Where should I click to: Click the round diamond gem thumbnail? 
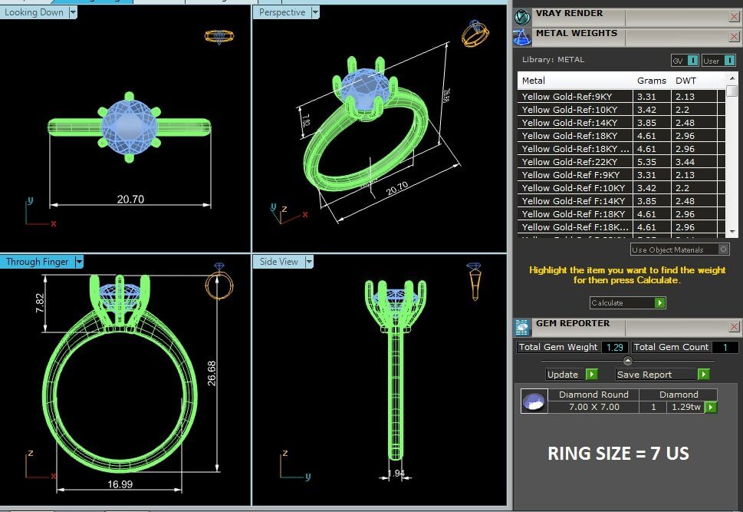click(533, 401)
